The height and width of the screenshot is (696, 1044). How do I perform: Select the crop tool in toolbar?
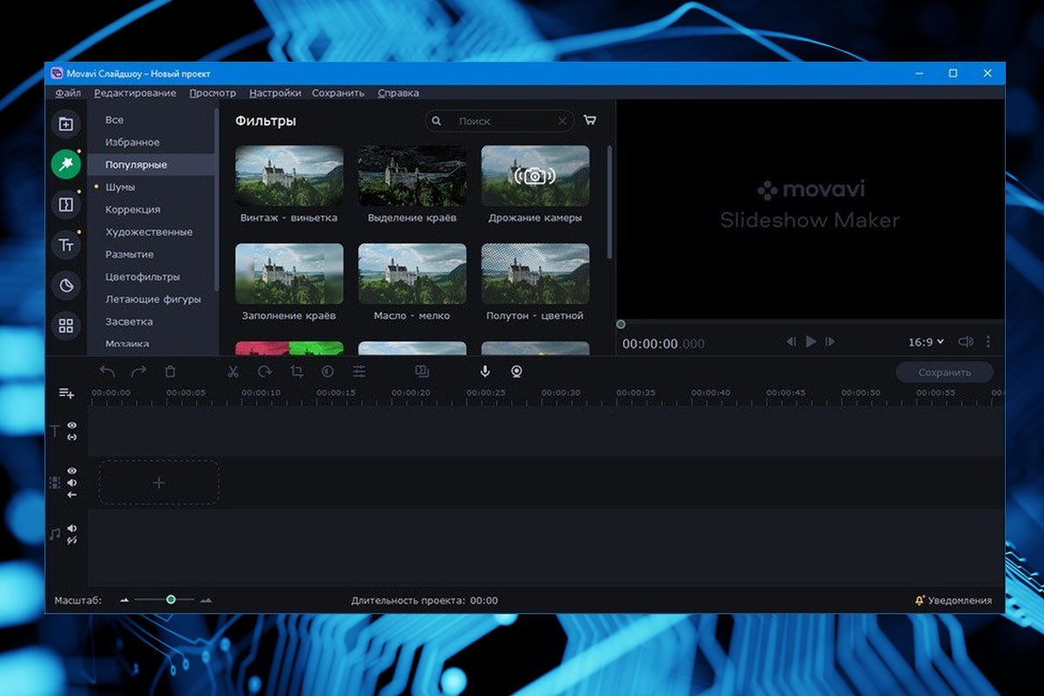(x=297, y=371)
